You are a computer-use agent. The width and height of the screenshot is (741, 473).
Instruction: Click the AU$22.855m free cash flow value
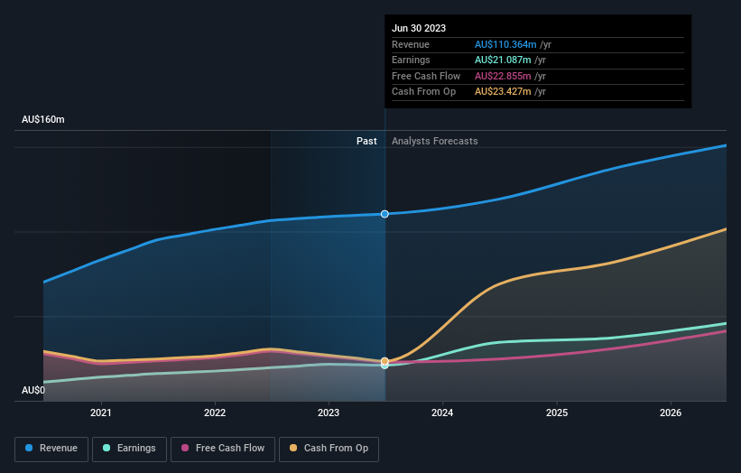tap(503, 76)
